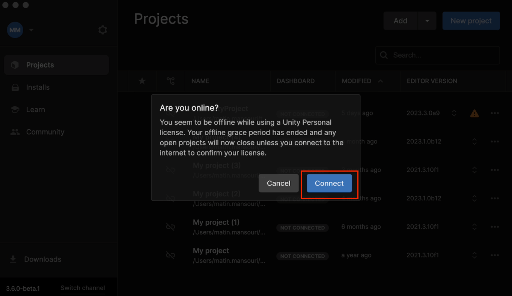Click inside the Search field
The image size is (512, 296).
point(437,55)
